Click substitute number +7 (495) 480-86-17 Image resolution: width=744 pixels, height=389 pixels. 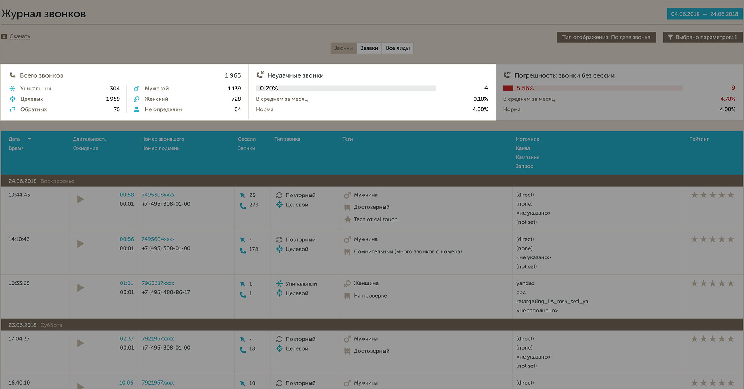click(x=166, y=292)
